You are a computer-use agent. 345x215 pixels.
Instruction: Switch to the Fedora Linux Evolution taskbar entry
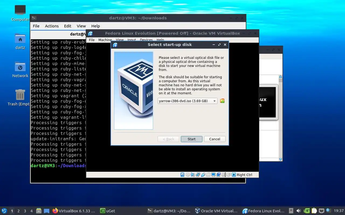[x=264, y=211]
